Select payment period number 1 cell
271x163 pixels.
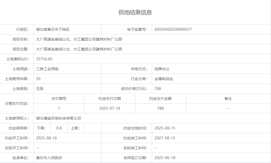(x=59, y=108)
